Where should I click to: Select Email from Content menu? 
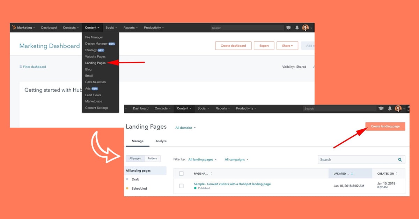pyautogui.click(x=89, y=76)
